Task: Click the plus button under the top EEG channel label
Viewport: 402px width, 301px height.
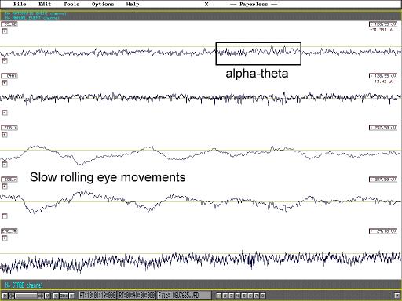Action: coord(5,31)
